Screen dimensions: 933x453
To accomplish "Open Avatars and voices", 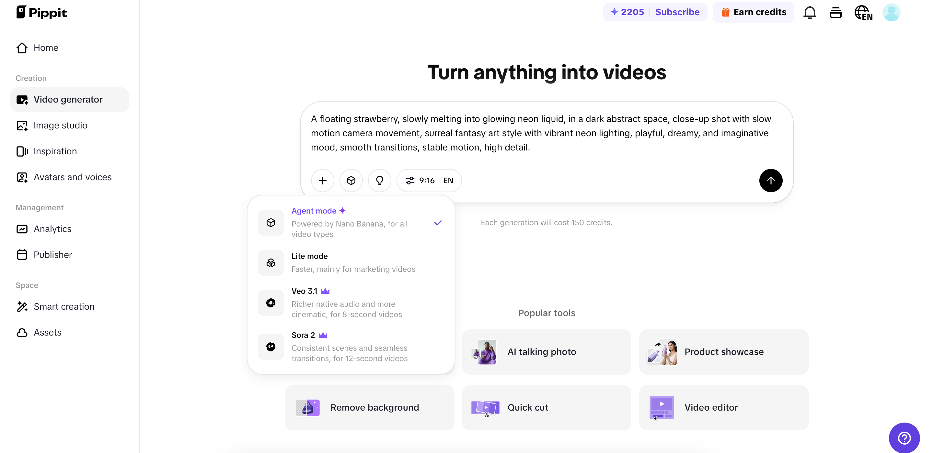I will [x=73, y=177].
